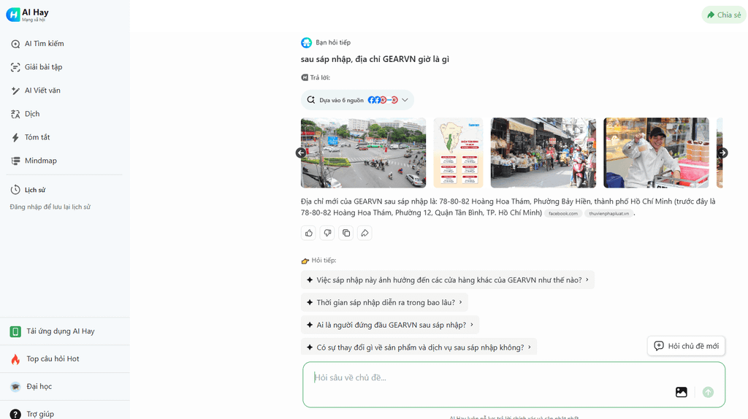This screenshot has width=748, height=419.
Task: Open AI Viết văn in sidebar
Action: pyautogui.click(x=42, y=90)
